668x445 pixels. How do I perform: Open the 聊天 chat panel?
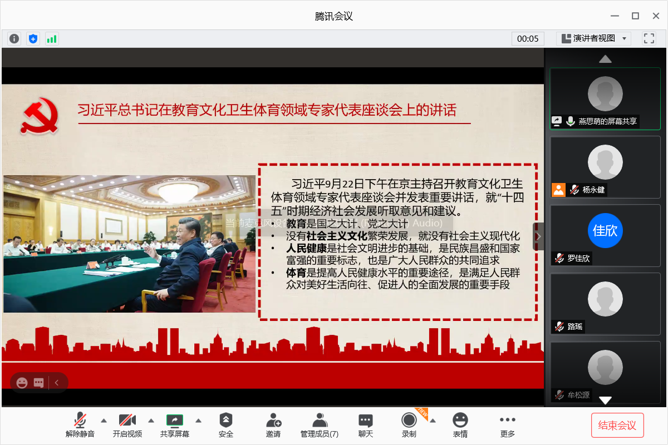click(x=365, y=425)
